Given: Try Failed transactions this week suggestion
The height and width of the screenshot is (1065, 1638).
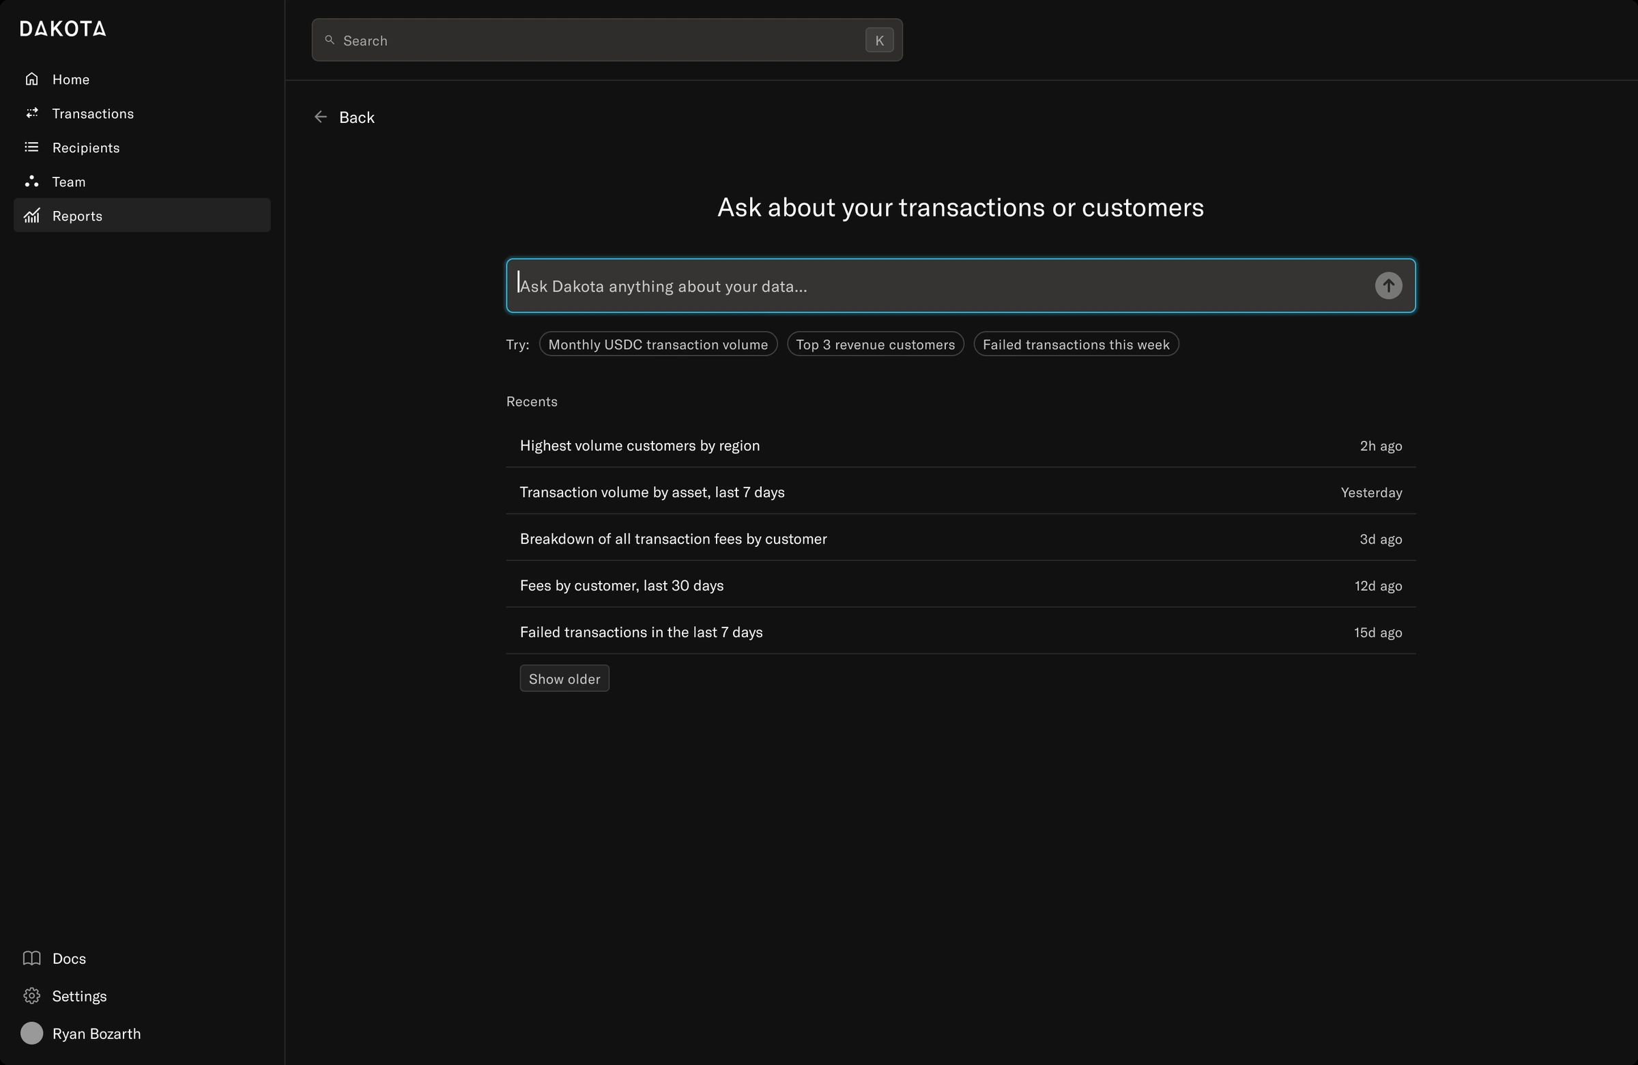Looking at the screenshot, I should coord(1076,344).
